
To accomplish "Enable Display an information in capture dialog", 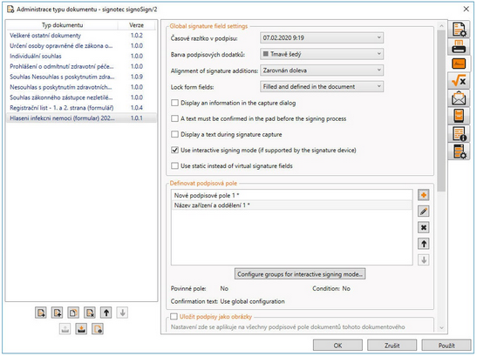I will pyautogui.click(x=174, y=103).
